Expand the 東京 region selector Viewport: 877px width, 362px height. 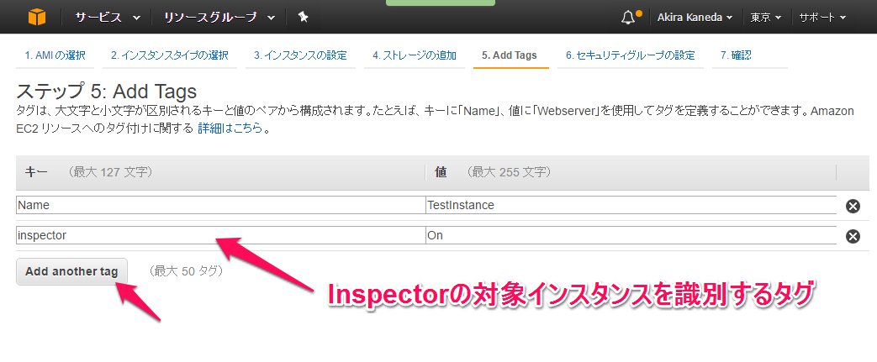765,17
